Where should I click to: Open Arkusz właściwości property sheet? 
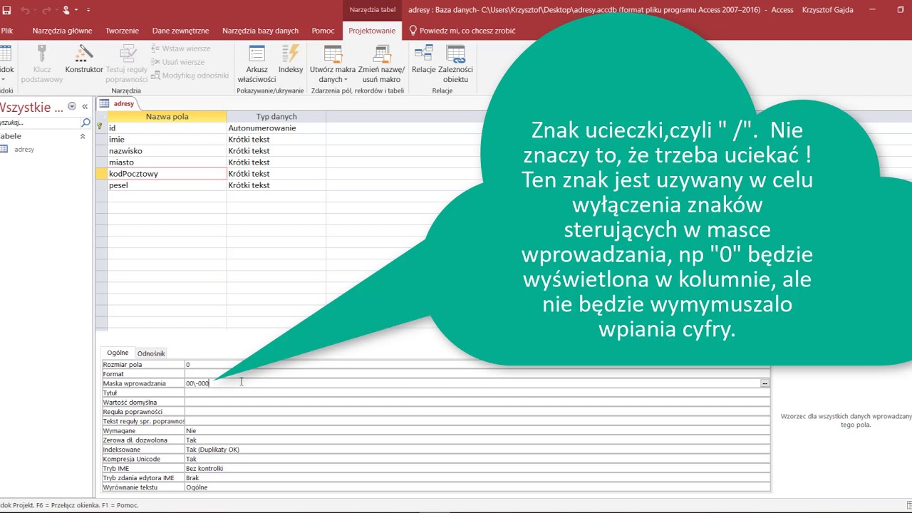[256, 64]
